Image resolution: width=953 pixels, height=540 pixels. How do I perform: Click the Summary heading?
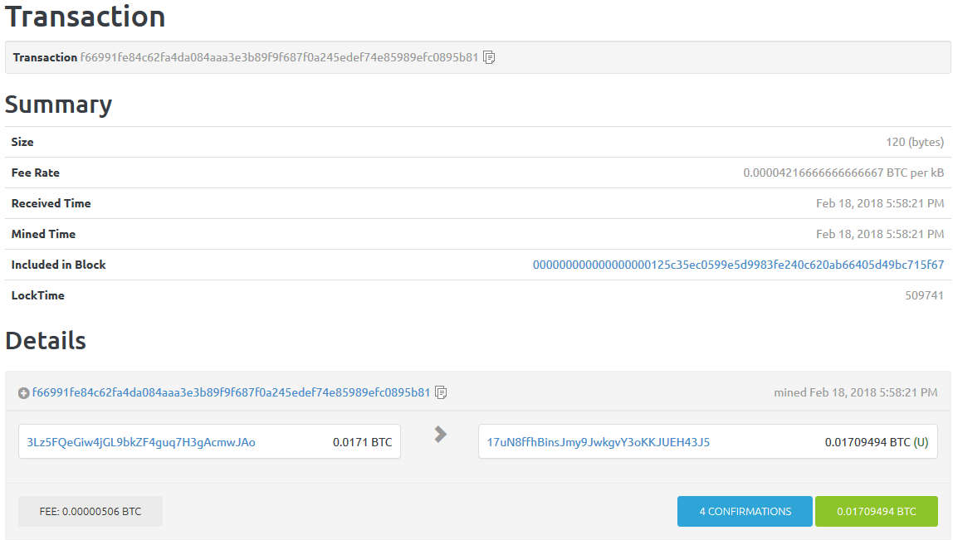click(x=58, y=105)
